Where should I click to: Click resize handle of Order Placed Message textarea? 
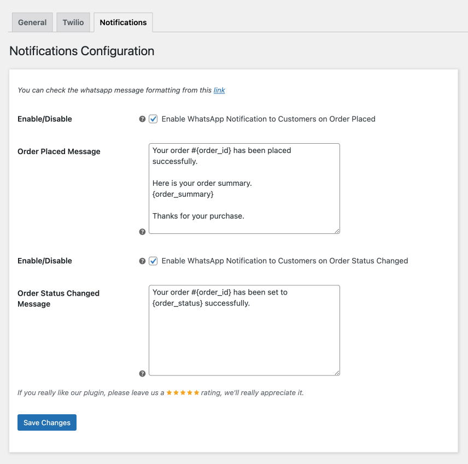click(x=337, y=231)
